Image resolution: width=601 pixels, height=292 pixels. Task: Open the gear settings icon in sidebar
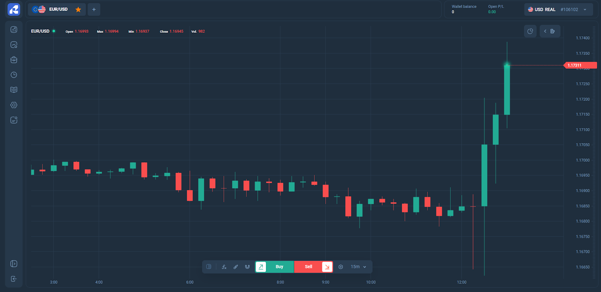tap(14, 105)
